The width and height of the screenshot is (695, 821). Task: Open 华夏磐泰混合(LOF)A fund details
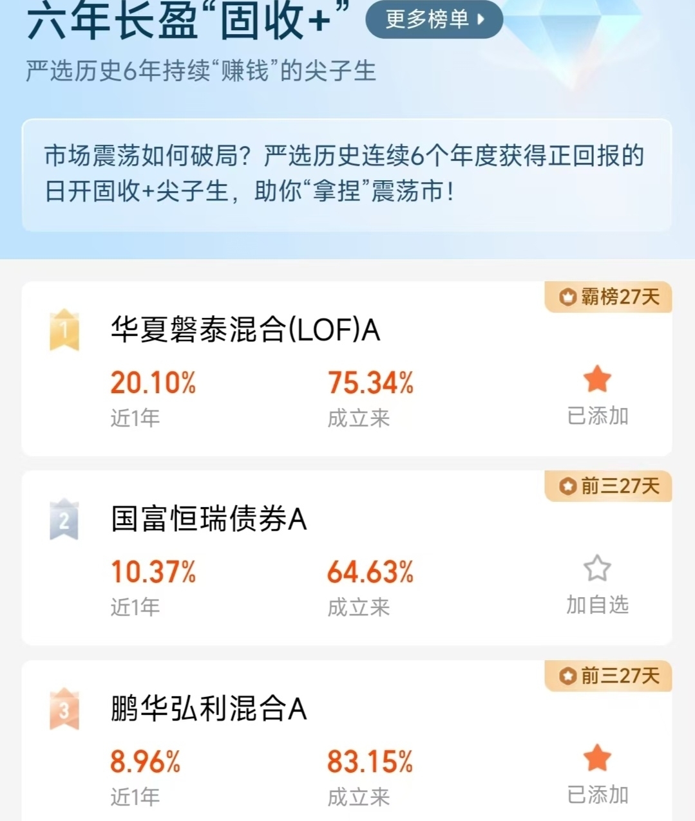click(x=245, y=330)
